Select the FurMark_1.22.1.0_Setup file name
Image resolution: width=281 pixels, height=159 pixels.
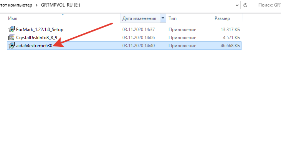tap(40, 30)
